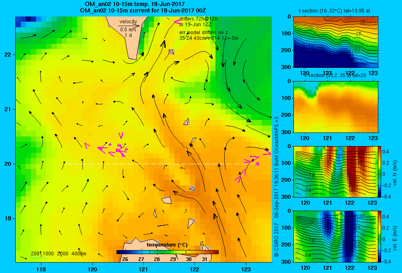Click longitude label 120 below the main map

[x=92, y=269]
